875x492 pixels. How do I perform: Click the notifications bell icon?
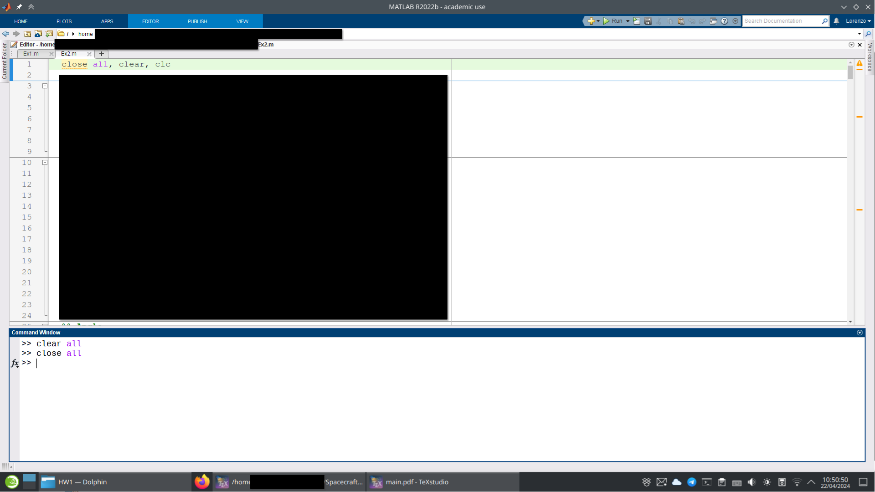tap(836, 21)
